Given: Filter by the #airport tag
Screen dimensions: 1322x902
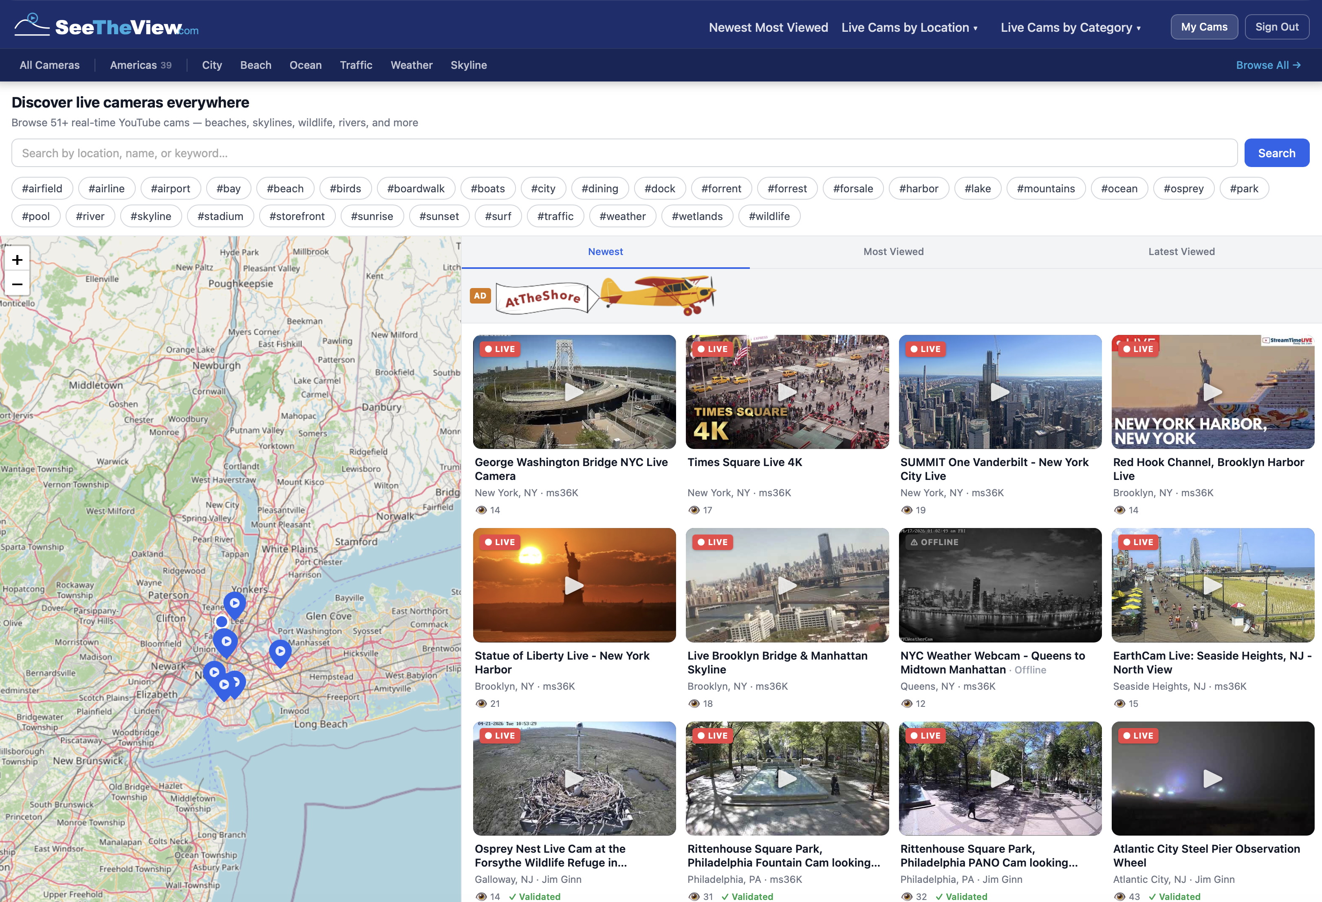Looking at the screenshot, I should [x=170, y=188].
